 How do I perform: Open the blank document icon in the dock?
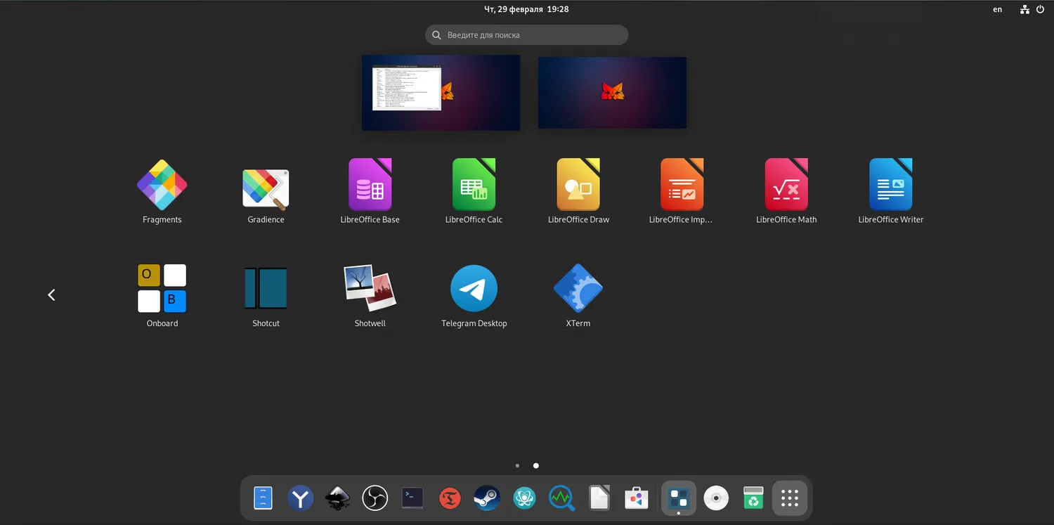pos(599,498)
